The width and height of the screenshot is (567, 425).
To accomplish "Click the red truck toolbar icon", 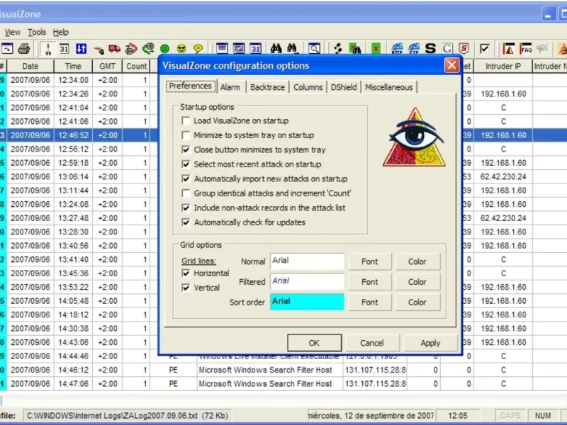I will pos(115,48).
